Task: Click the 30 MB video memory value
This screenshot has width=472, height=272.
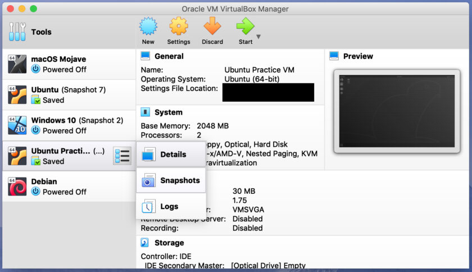Action: (244, 191)
